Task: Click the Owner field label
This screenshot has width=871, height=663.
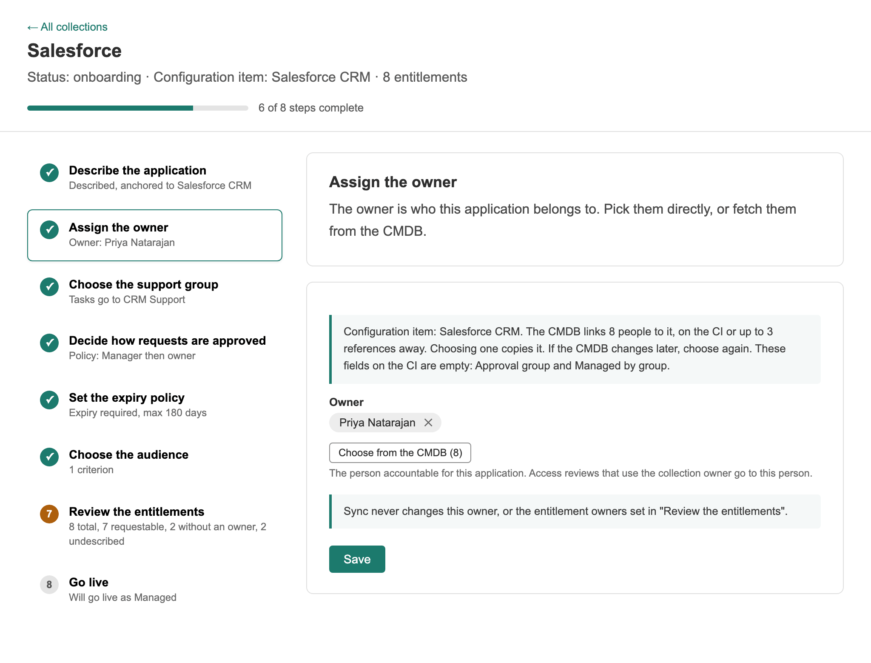Action: [346, 402]
